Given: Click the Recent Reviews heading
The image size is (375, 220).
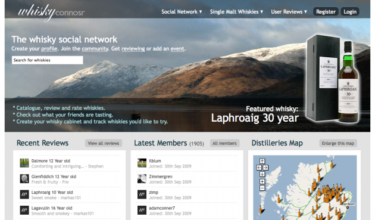Looking at the screenshot, I should (x=43, y=143).
